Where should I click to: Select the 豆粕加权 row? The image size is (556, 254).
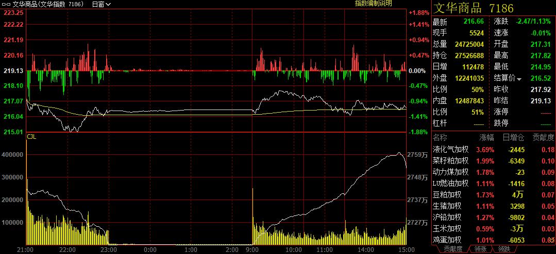click(494, 194)
